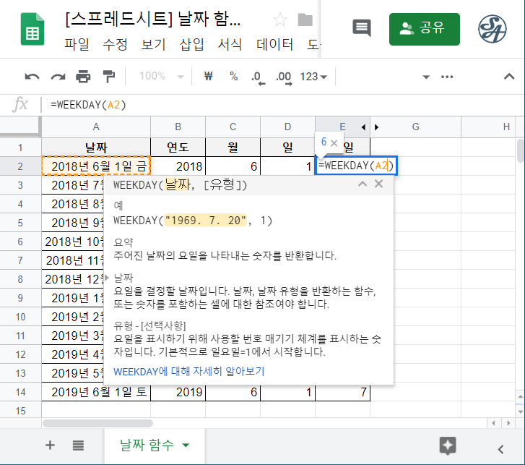This screenshot has height=465, width=525.
Task: Increase decimal places button
Action: tap(282, 77)
